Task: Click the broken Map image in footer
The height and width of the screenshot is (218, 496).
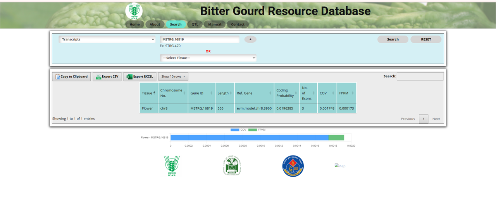Action: [x=340, y=166]
